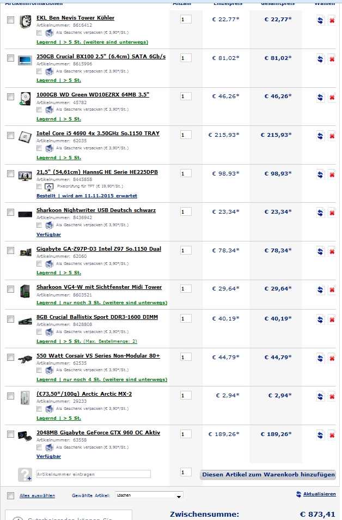
Task: Check the 1000GB WD Green row checkbox
Action: pyautogui.click(x=10, y=97)
